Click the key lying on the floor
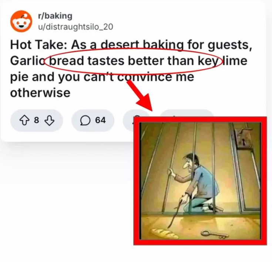The image size is (272, 262). click(215, 234)
